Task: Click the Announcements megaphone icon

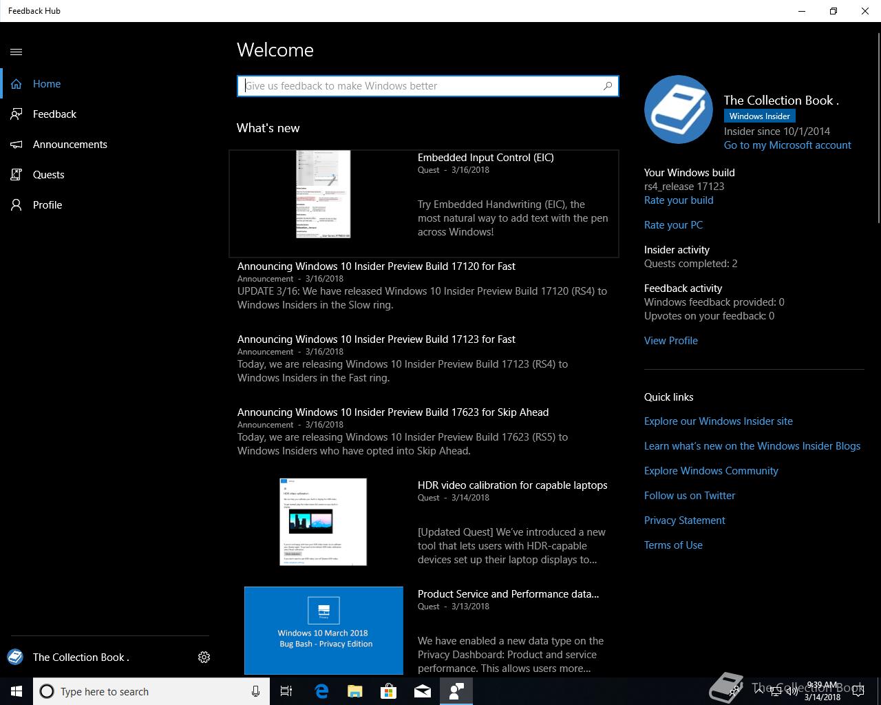Action: 17,145
